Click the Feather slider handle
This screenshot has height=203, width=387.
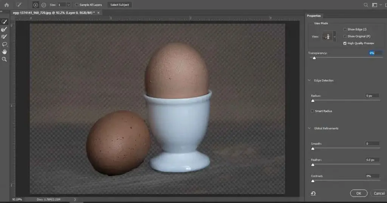click(x=313, y=165)
